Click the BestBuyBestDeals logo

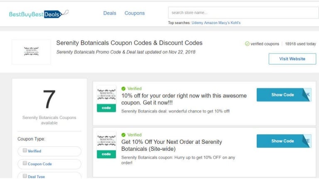click(x=39, y=14)
